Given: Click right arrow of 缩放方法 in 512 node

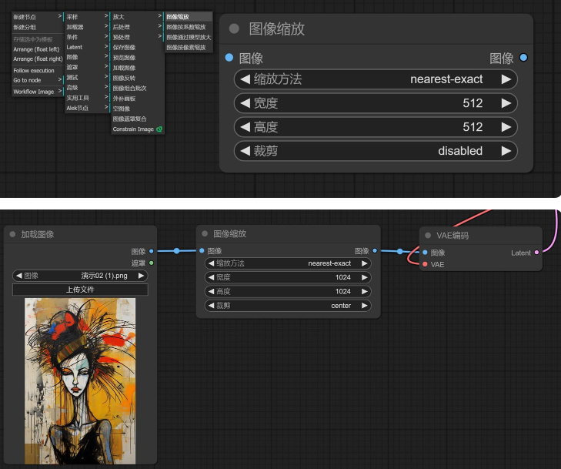Looking at the screenshot, I should click(x=506, y=79).
